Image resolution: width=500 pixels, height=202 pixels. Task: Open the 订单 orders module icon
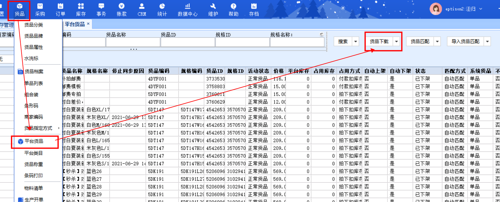point(60,10)
